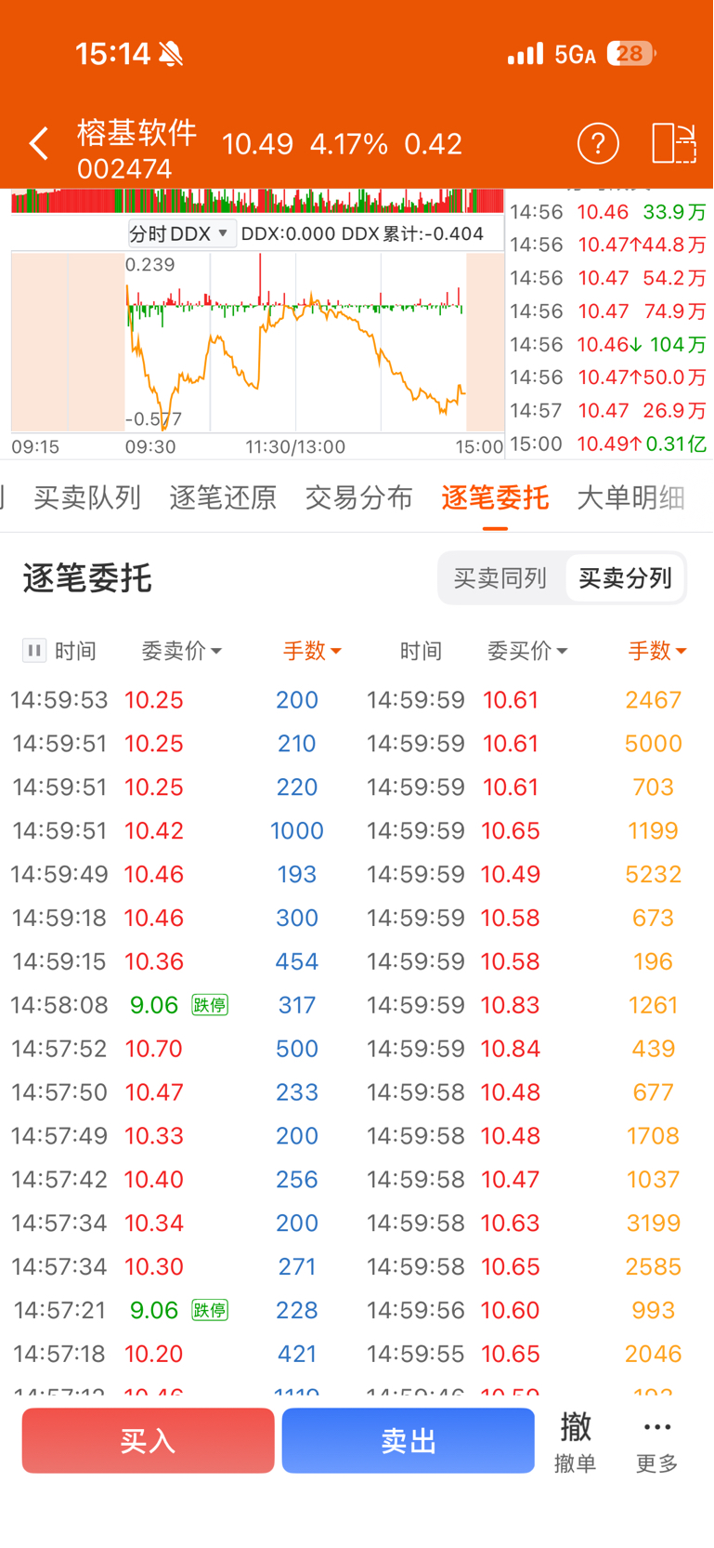Viewport: 714px width, 1548px height.
Task: Tap buy order of 439 lots at 10.84
Action: click(535, 1049)
